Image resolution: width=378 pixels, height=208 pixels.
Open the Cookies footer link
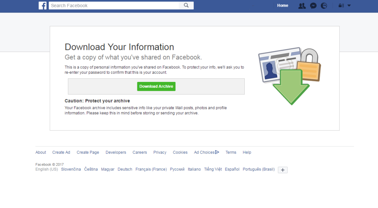tap(180, 152)
